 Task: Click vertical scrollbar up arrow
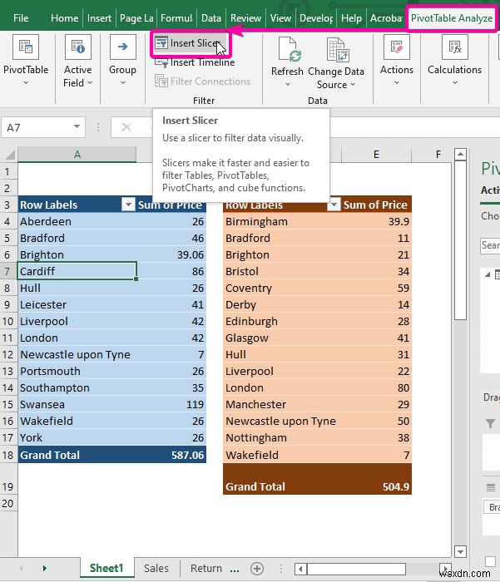click(x=460, y=154)
